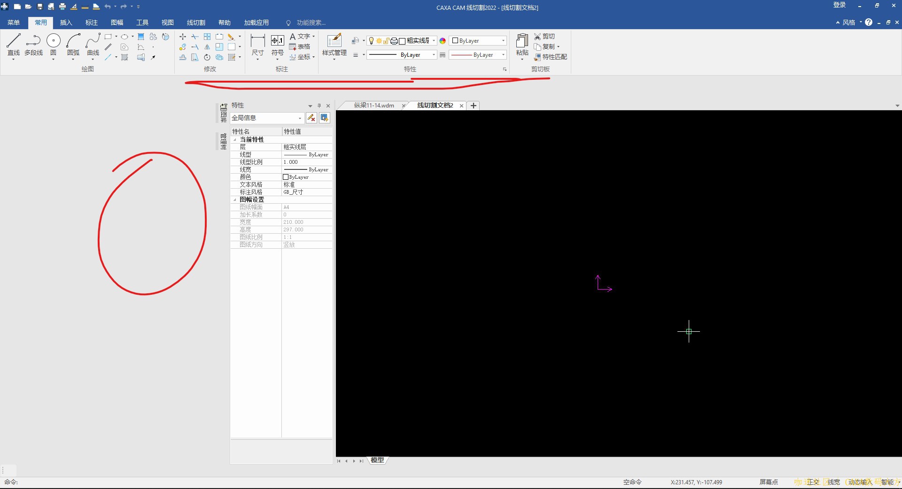
Task: Click the 粘贴 paste icon
Action: (x=522, y=45)
